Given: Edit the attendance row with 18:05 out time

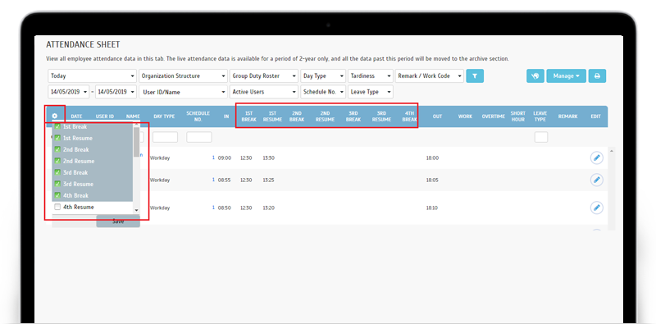Looking at the screenshot, I should pyautogui.click(x=597, y=180).
